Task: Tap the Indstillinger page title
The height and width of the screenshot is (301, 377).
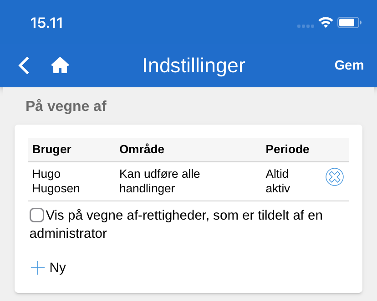Action: (194, 65)
